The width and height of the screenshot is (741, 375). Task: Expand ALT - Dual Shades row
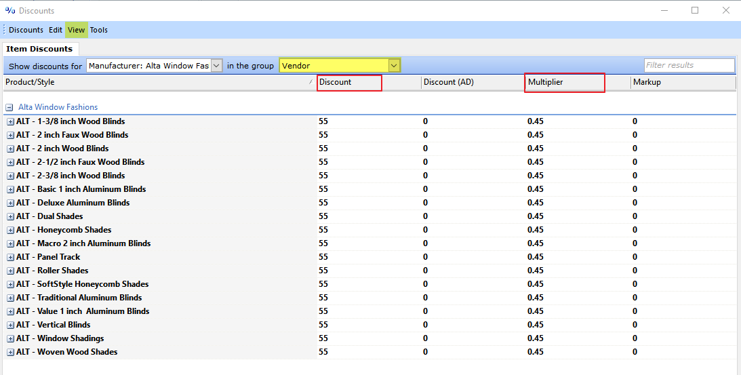pos(10,216)
